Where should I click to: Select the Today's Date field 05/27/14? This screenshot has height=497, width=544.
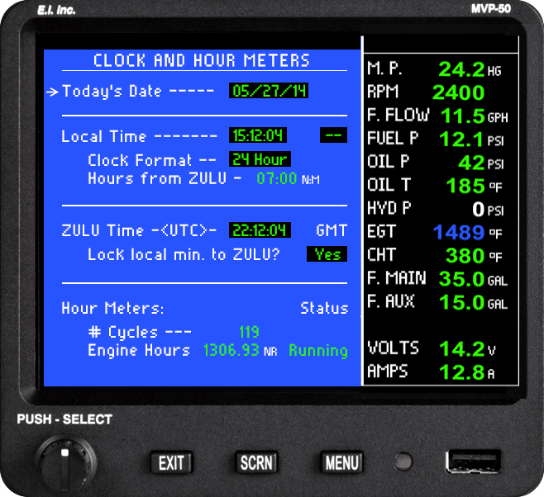click(269, 91)
